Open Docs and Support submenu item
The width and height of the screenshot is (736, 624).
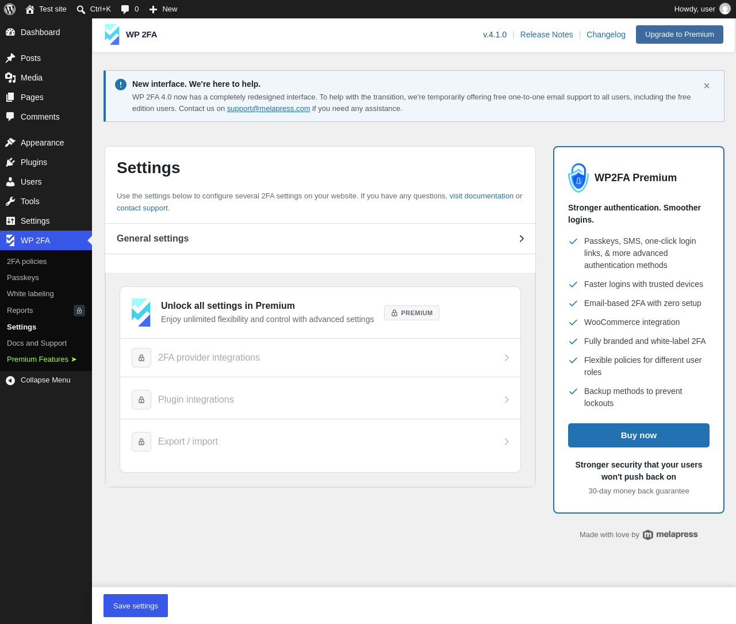pos(46,343)
